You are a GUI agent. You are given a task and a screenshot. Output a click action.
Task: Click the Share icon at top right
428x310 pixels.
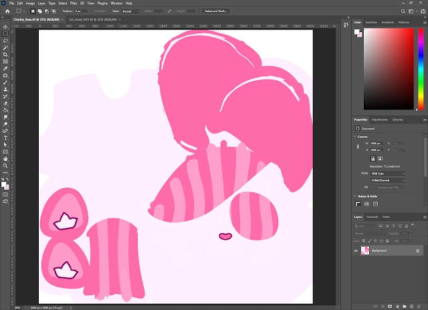pos(423,11)
